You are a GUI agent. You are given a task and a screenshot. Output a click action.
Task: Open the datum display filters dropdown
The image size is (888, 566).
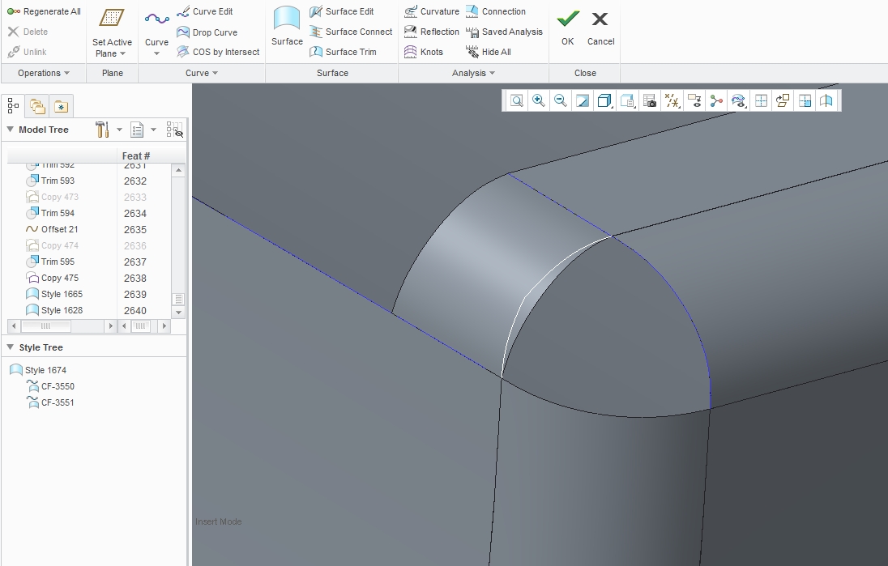[672, 100]
